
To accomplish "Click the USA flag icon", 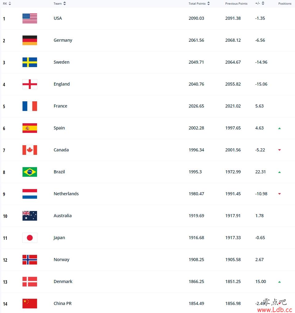I will coord(30,18).
